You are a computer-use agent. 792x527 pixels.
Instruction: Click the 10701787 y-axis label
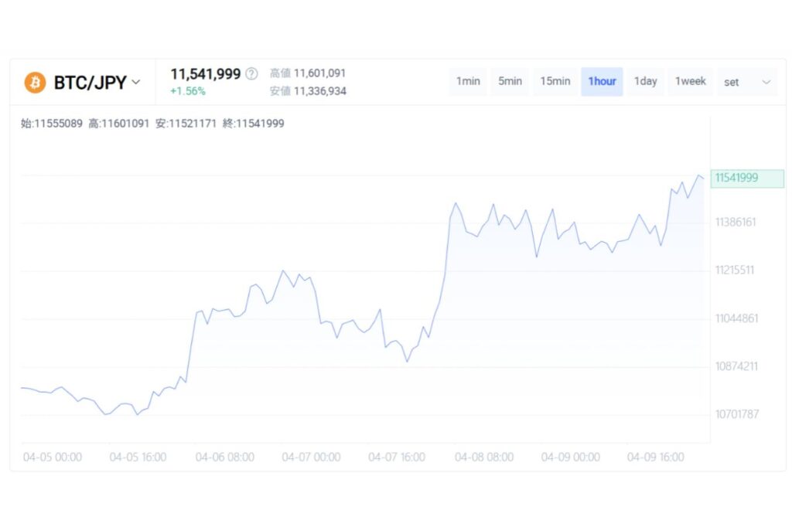(736, 414)
